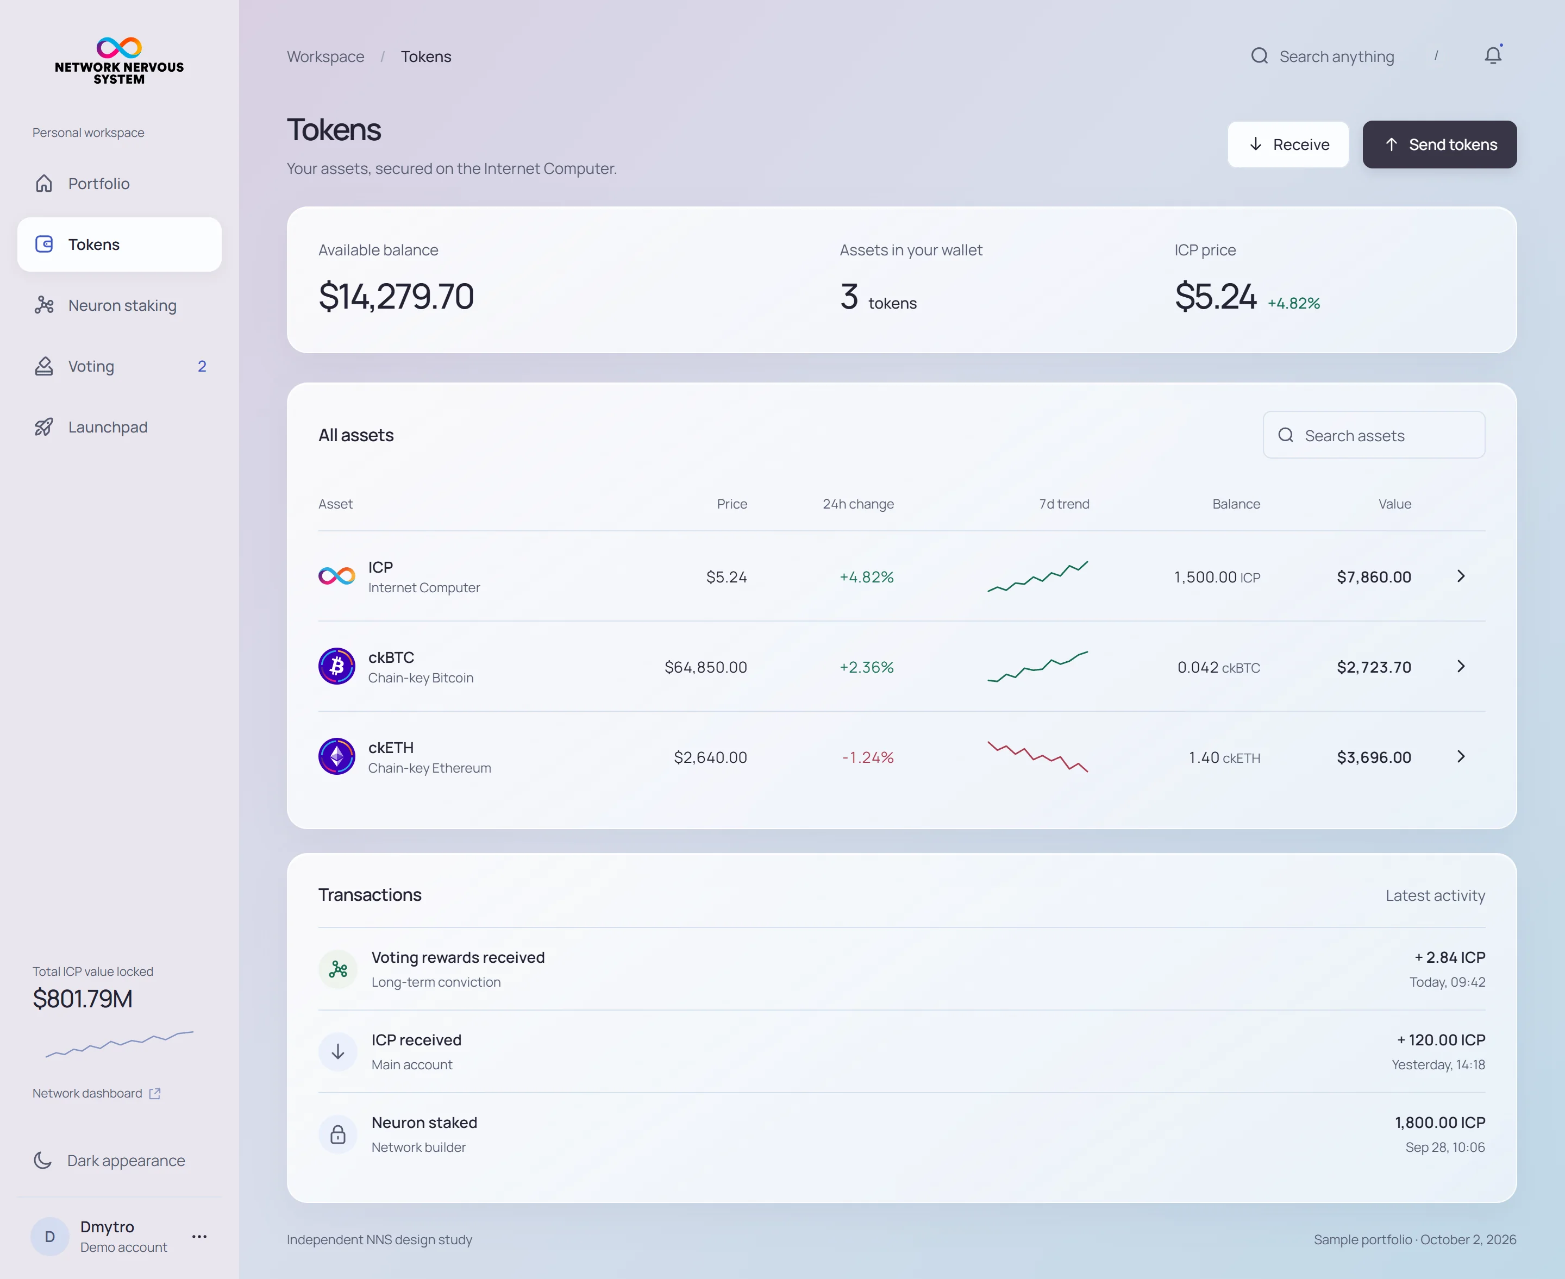Open the Voting rewards received transaction
The height and width of the screenshot is (1279, 1565).
(902, 969)
